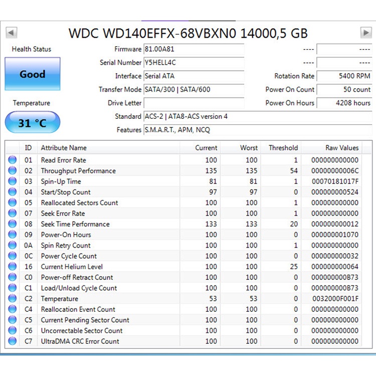Click status orb for Seek Time Performance
This screenshot has width=376, height=376.
click(13, 224)
